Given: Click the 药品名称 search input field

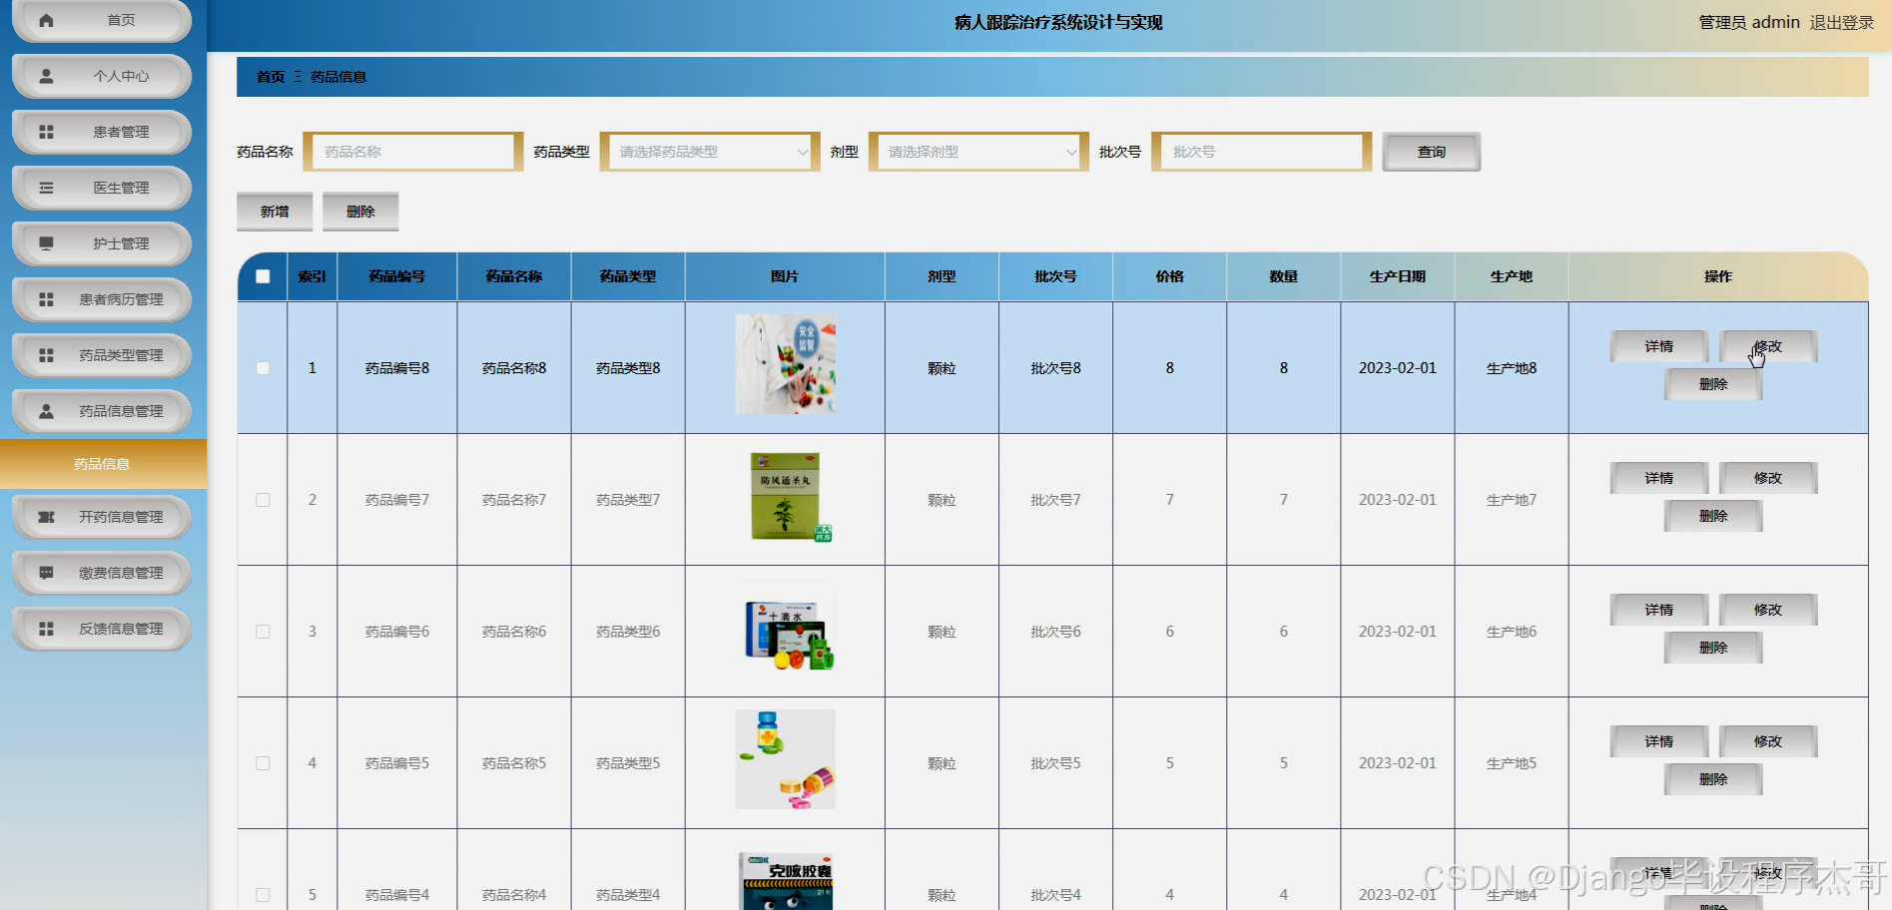Looking at the screenshot, I should pyautogui.click(x=413, y=152).
